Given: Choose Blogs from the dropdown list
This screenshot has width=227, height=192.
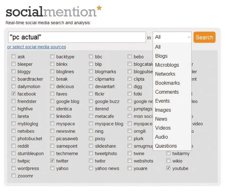Looking at the screenshot, I should 161,56.
